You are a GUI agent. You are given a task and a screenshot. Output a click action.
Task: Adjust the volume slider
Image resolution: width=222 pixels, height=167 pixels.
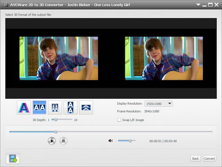127,141
